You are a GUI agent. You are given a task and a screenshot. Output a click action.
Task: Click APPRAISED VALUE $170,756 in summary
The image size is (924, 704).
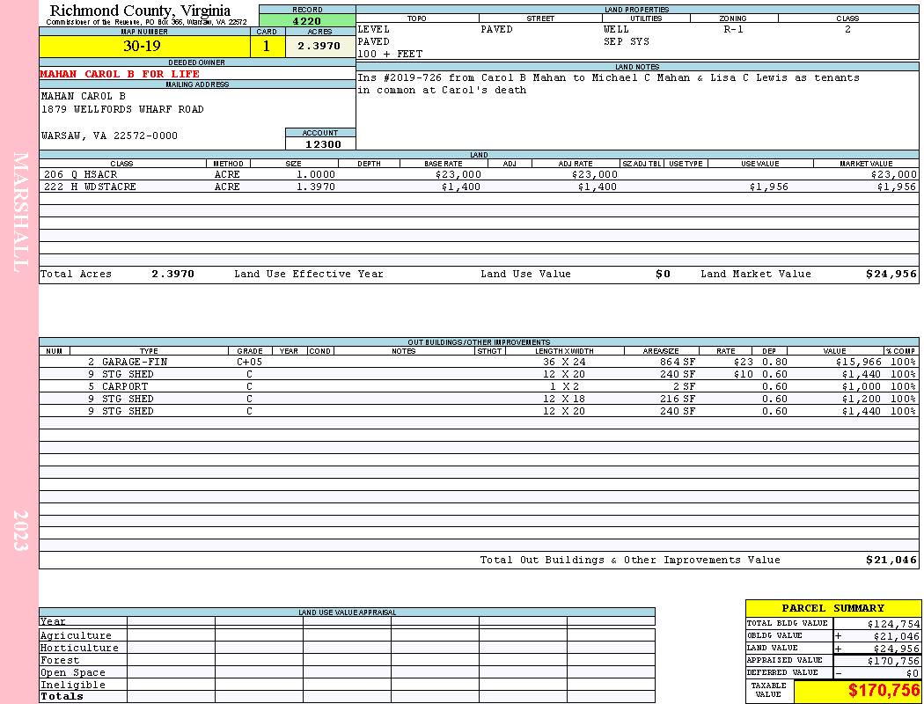(x=893, y=661)
